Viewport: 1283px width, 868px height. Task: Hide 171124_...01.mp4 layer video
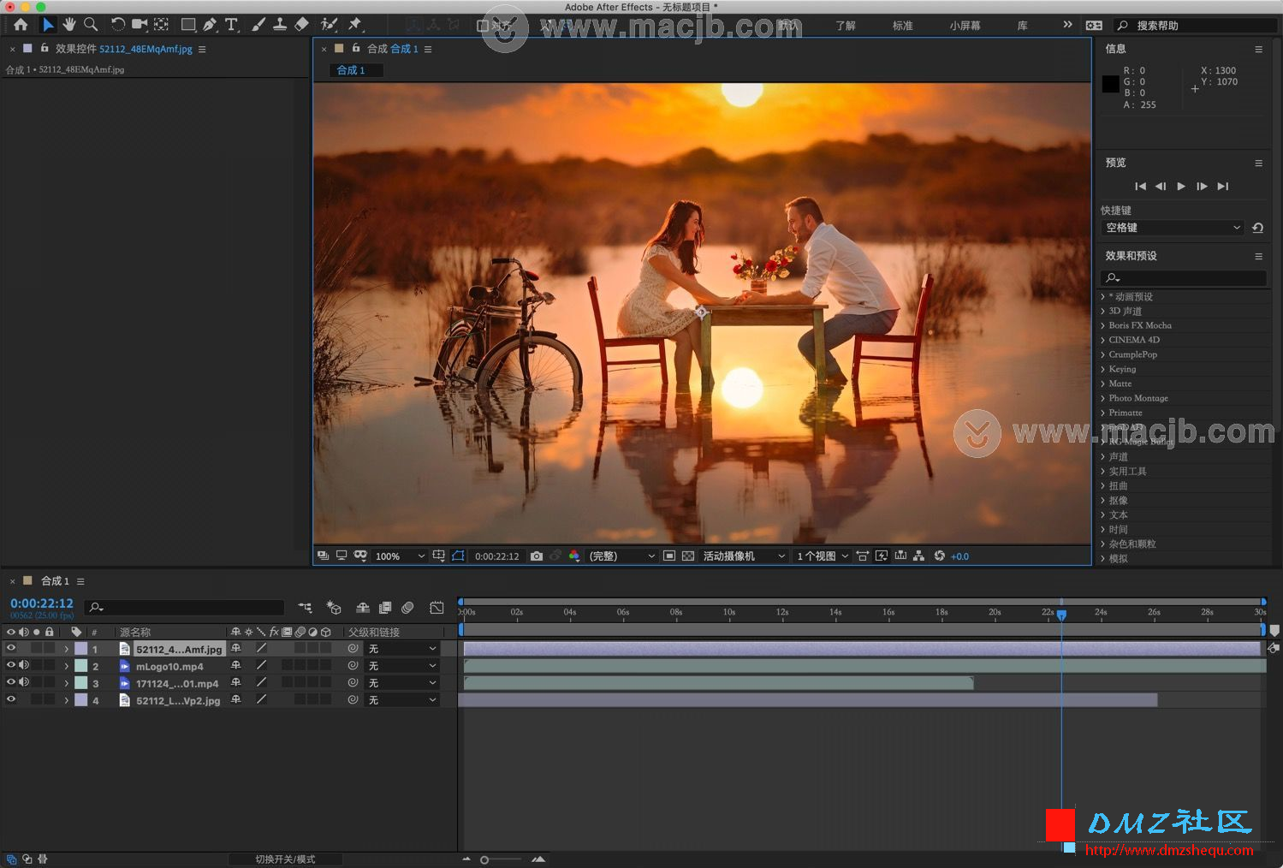coord(11,683)
